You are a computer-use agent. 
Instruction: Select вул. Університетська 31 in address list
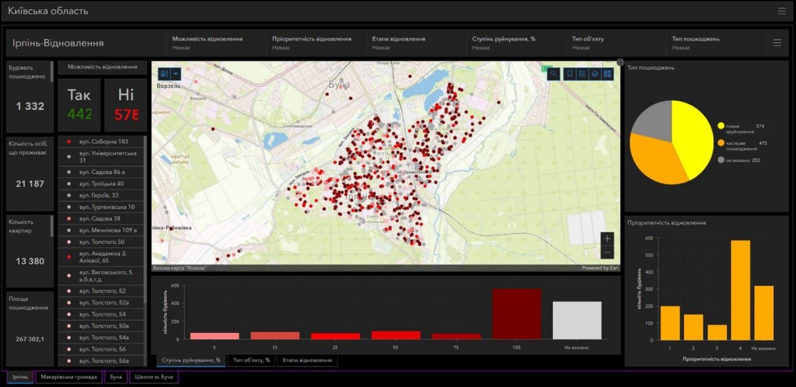101,157
